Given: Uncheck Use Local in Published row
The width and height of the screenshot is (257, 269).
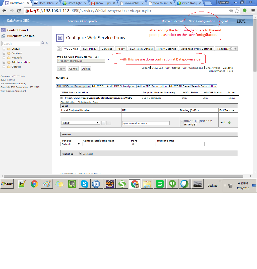Looking at the screenshot, I should click(81, 153).
